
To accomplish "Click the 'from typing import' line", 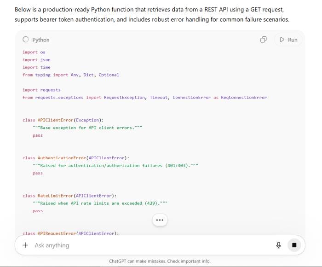I will [x=71, y=75].
